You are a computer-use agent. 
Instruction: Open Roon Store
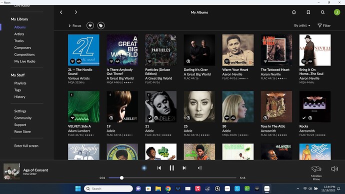(22, 131)
